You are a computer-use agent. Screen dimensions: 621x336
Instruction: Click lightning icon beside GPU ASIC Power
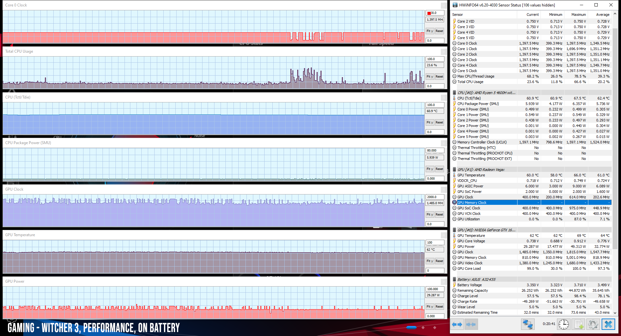click(454, 186)
